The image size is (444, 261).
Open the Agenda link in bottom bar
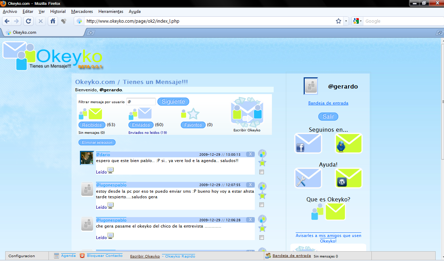[68, 256]
